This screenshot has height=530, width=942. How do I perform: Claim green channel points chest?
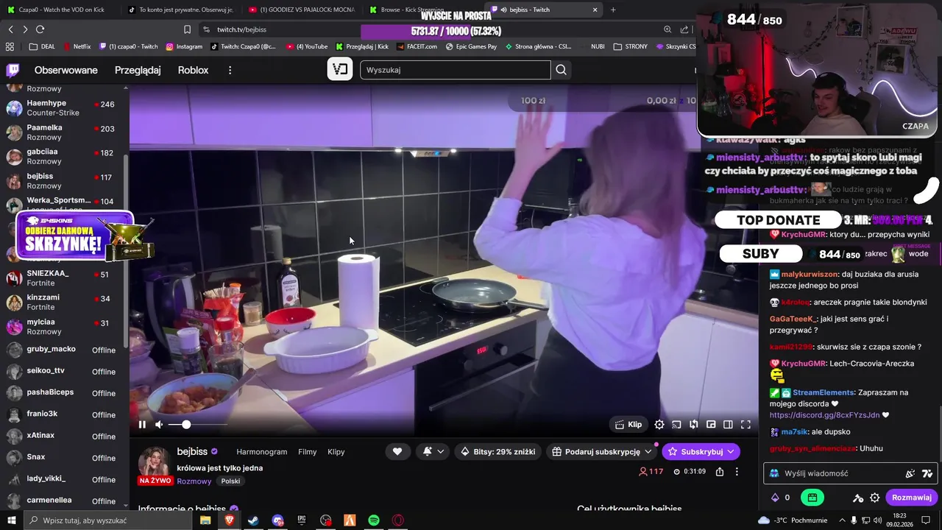812,498
